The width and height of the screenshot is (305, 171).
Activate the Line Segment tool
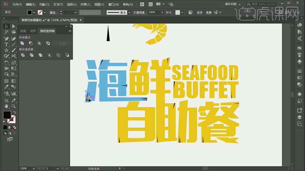click(x=14, y=45)
